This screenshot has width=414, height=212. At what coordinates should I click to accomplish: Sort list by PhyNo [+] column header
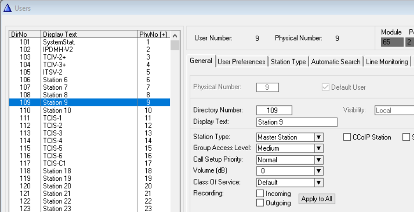tap(154, 34)
